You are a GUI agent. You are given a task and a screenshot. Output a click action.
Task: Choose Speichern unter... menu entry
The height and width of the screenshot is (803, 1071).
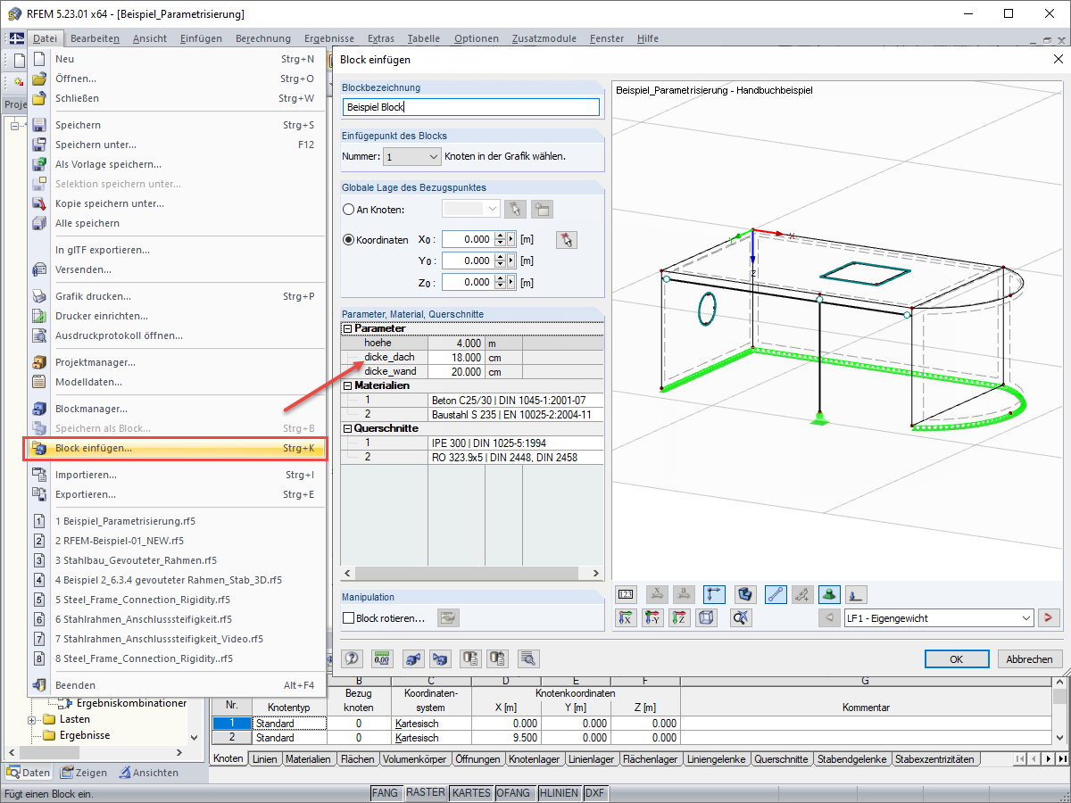click(x=178, y=145)
